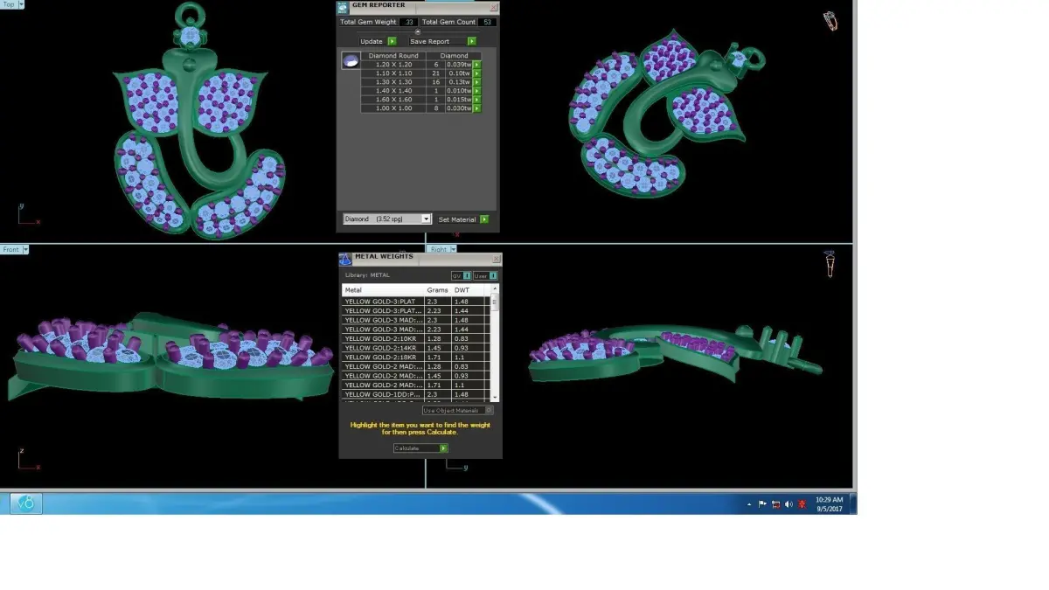Toggle the Use Object Materials option
The image size is (1049, 590).
click(x=458, y=410)
